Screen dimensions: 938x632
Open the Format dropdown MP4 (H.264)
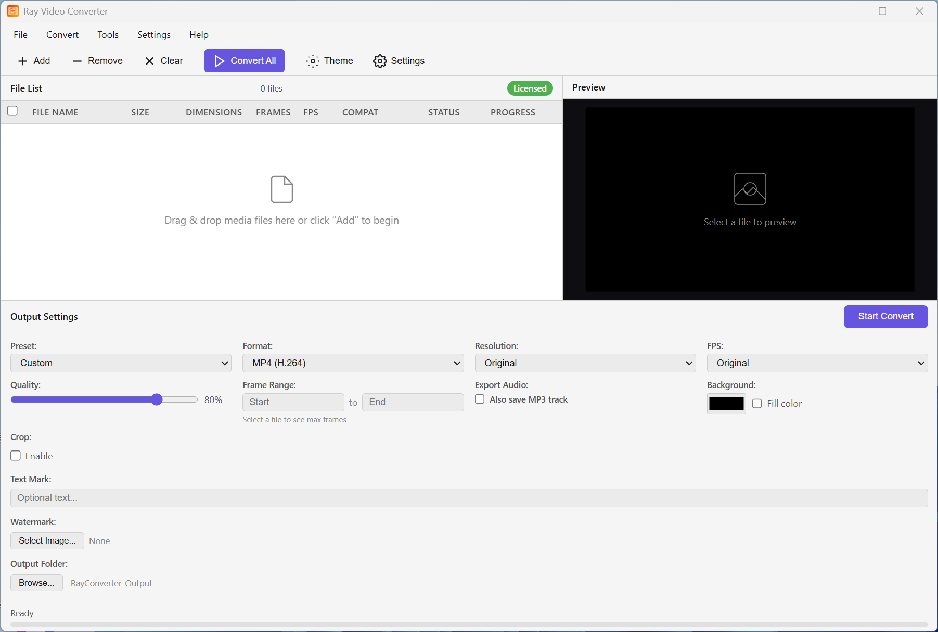[x=353, y=363]
